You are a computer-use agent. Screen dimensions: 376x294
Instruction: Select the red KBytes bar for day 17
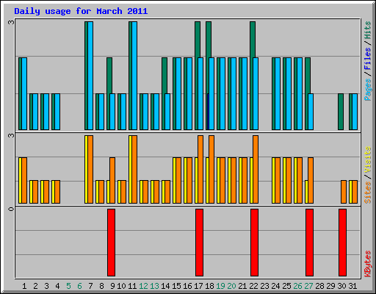199,243
